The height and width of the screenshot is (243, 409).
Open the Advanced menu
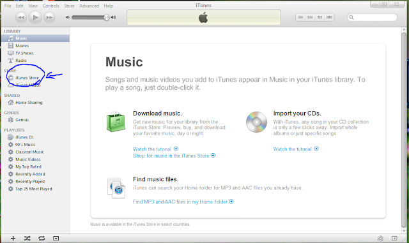coord(89,6)
